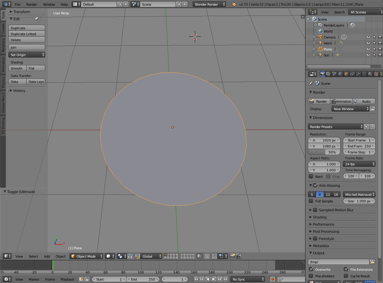The width and height of the screenshot is (383, 283).
Task: Open the Mitchell-Netravali filter dropdown
Action: tap(359, 194)
